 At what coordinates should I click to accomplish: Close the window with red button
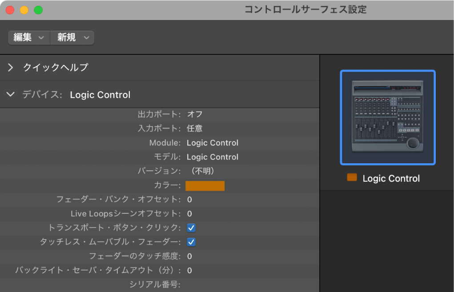(x=10, y=10)
